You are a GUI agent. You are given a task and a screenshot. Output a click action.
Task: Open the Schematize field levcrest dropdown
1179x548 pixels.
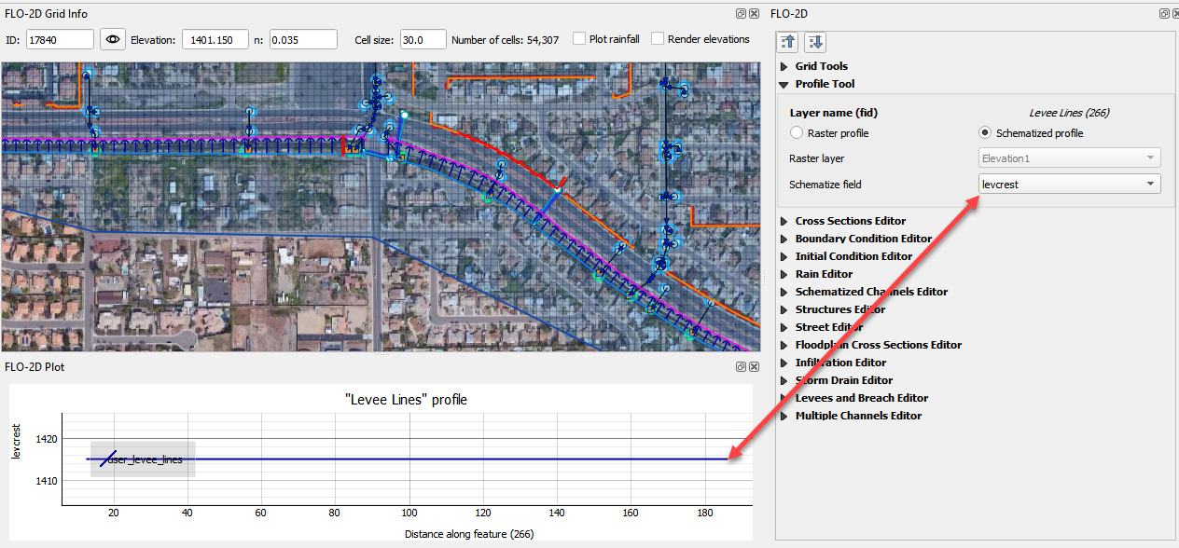(x=1069, y=185)
